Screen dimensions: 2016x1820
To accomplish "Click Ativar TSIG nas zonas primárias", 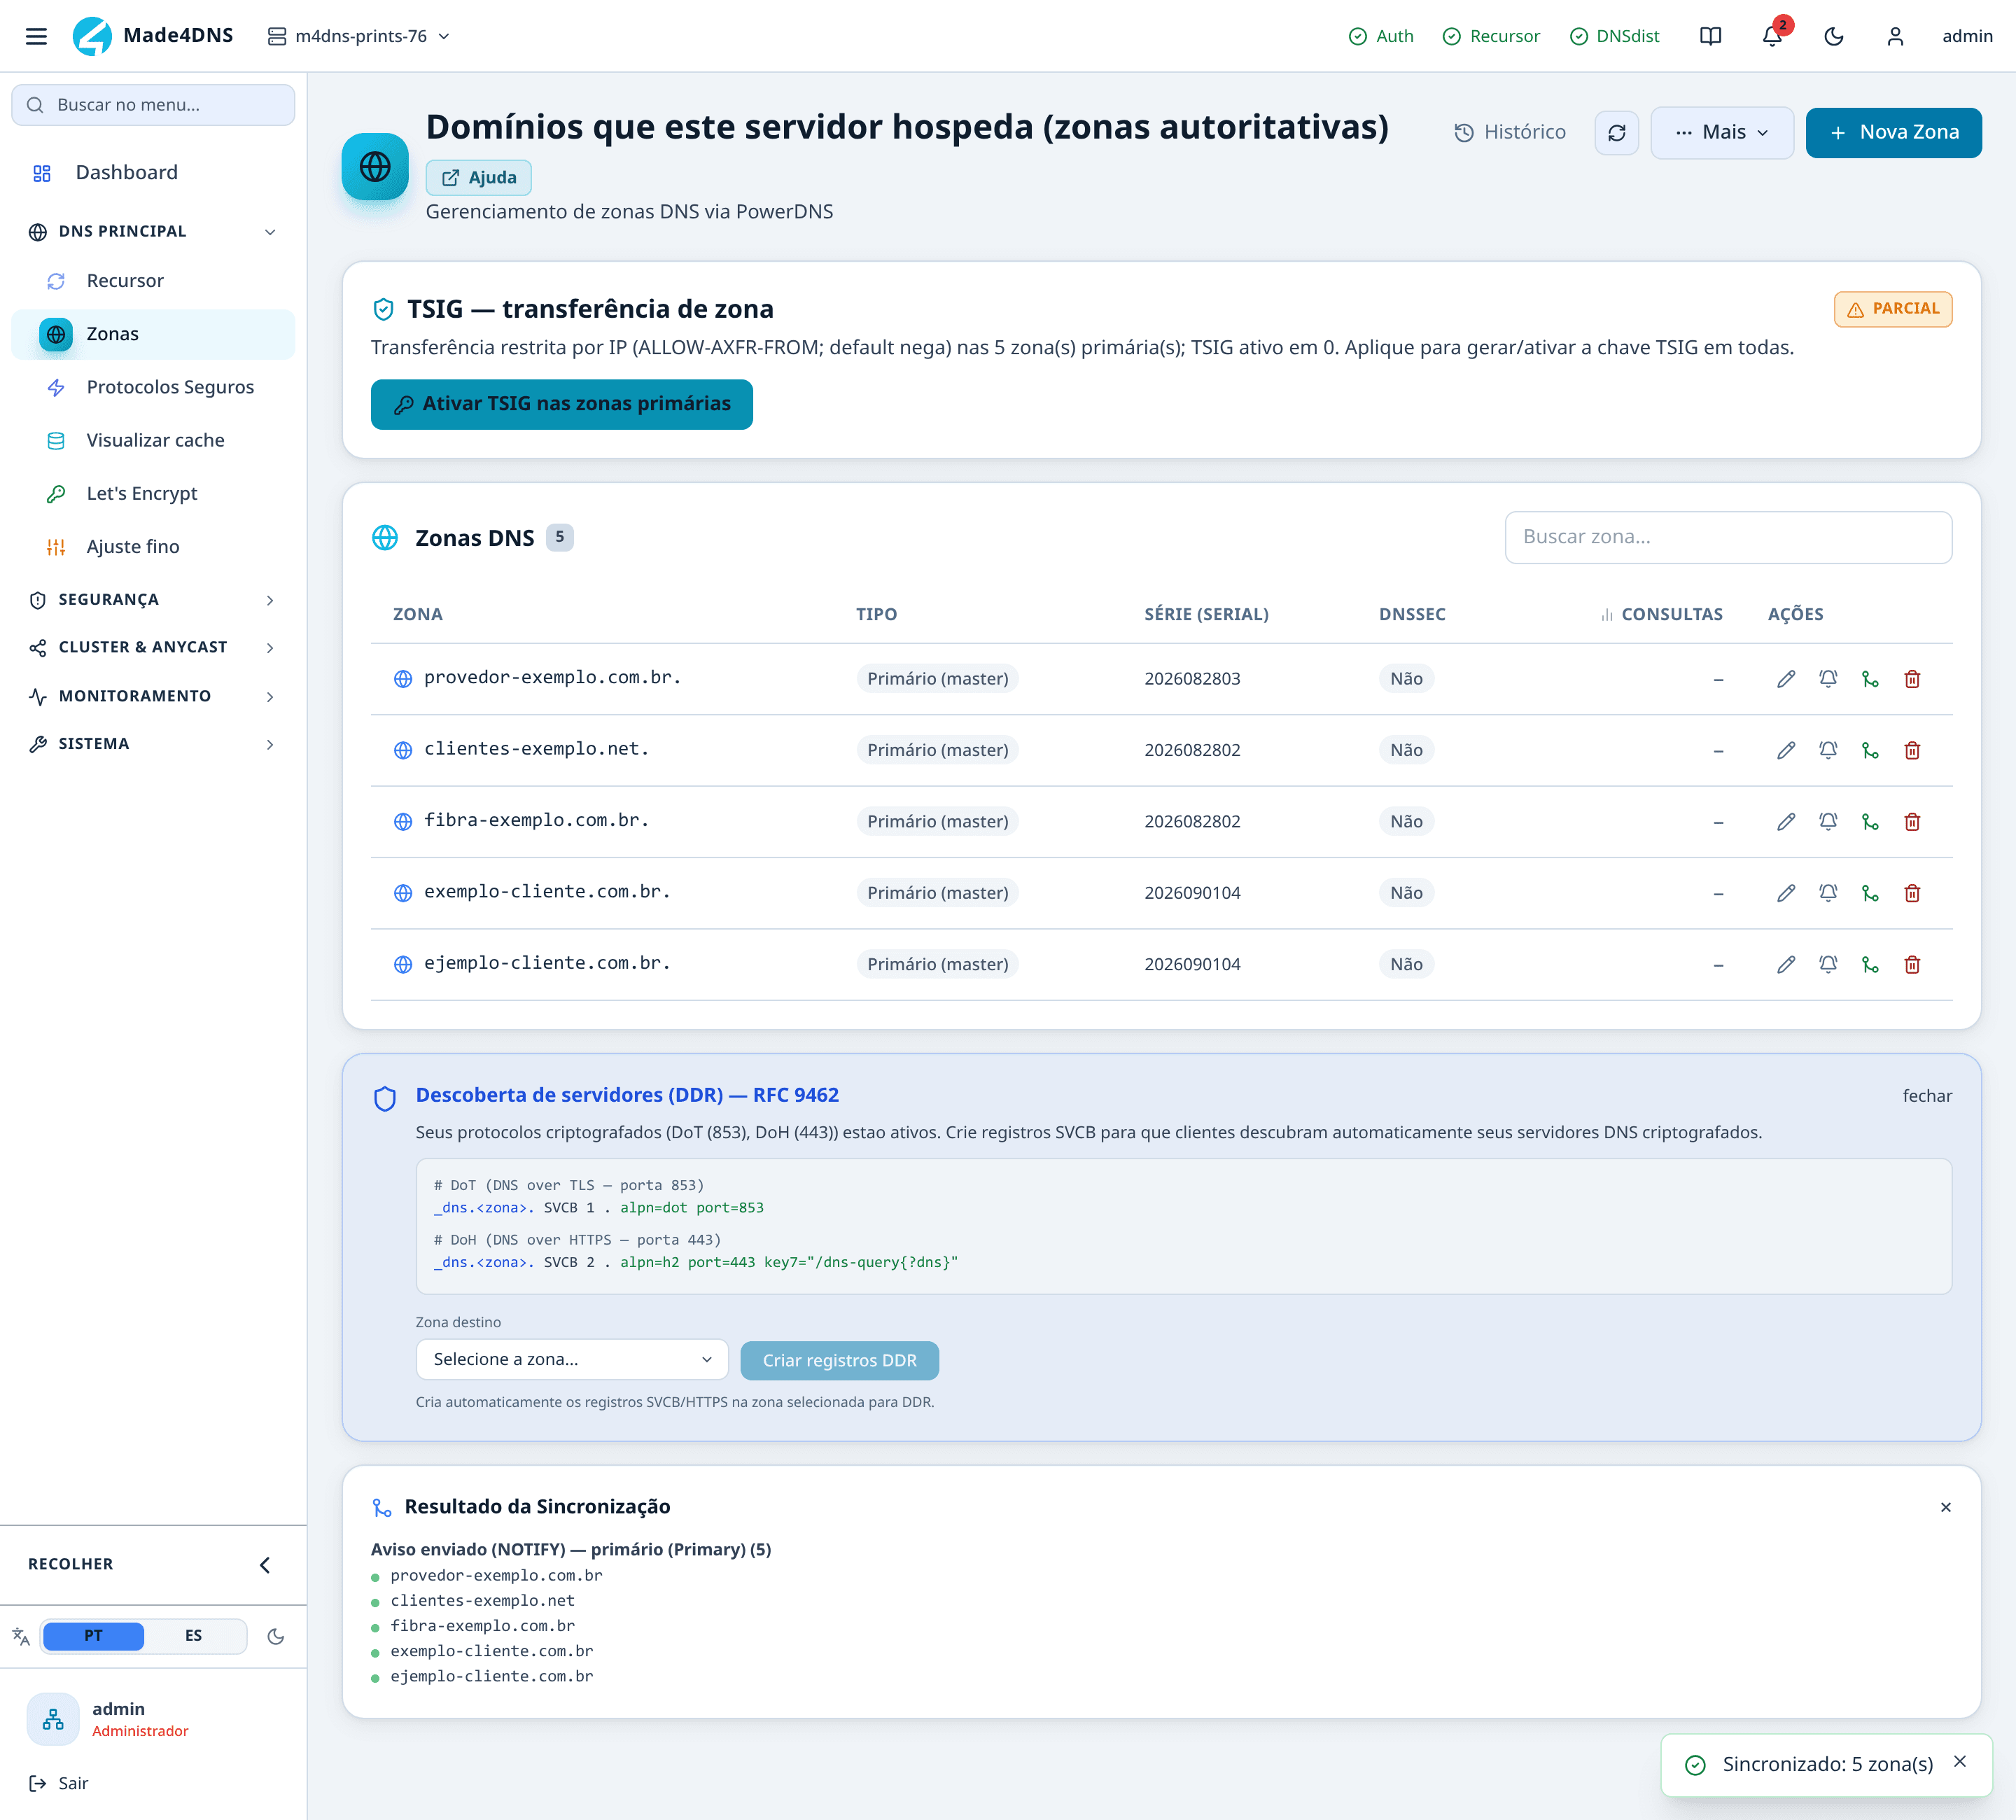I will pyautogui.click(x=561, y=404).
